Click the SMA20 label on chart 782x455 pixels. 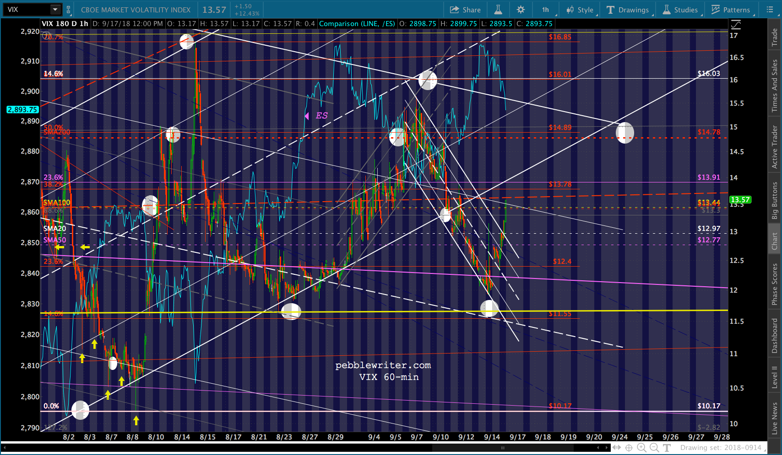coord(54,228)
